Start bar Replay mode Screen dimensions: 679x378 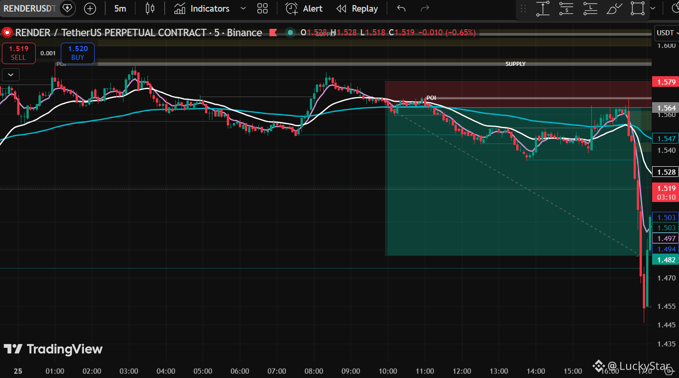(x=357, y=8)
